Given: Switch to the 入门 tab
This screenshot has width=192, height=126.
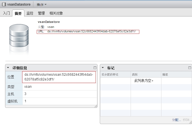Looking at the screenshot, I should pos(6,13).
